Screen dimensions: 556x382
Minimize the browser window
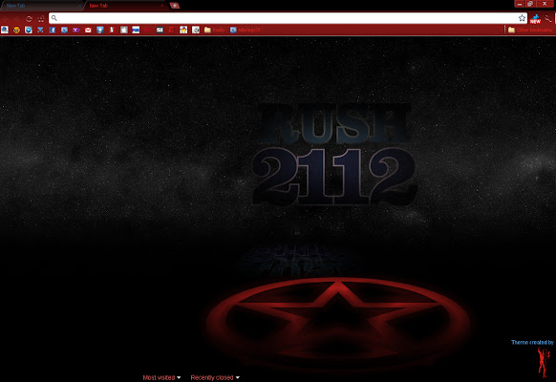tap(520, 4)
